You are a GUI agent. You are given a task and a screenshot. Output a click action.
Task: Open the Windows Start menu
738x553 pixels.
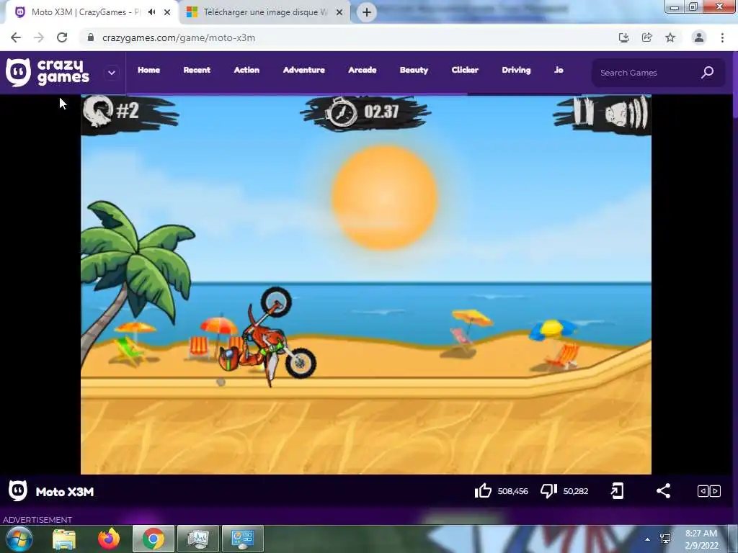click(19, 539)
